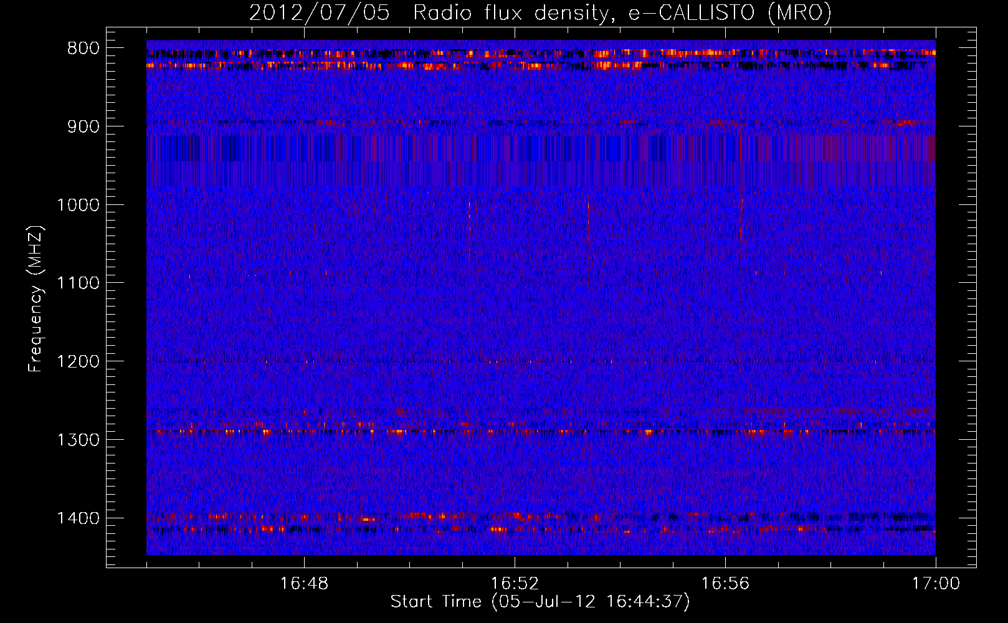
Task: Click the 'Start Time (05-Jul-12 16:44:37)' label
Action: coord(540,602)
